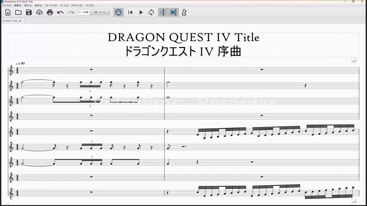Switch to the FC DQ IV Title score tab
Image resolution: width=367 pixels, height=206 pixels.
10,21
